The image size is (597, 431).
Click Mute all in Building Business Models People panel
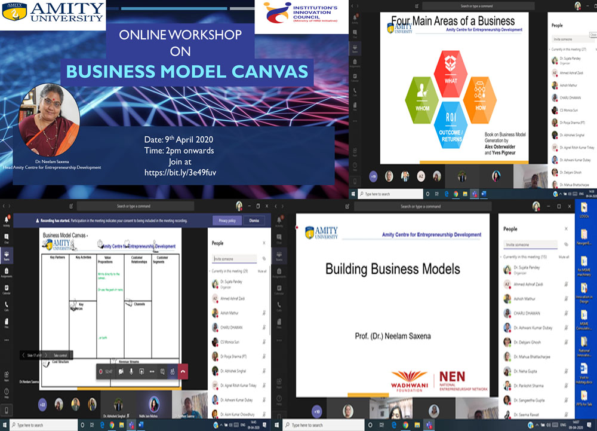click(x=564, y=257)
